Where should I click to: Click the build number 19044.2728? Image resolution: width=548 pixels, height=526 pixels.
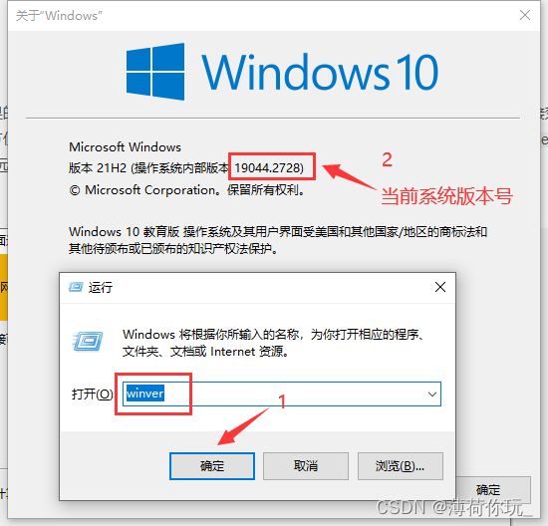tap(269, 167)
